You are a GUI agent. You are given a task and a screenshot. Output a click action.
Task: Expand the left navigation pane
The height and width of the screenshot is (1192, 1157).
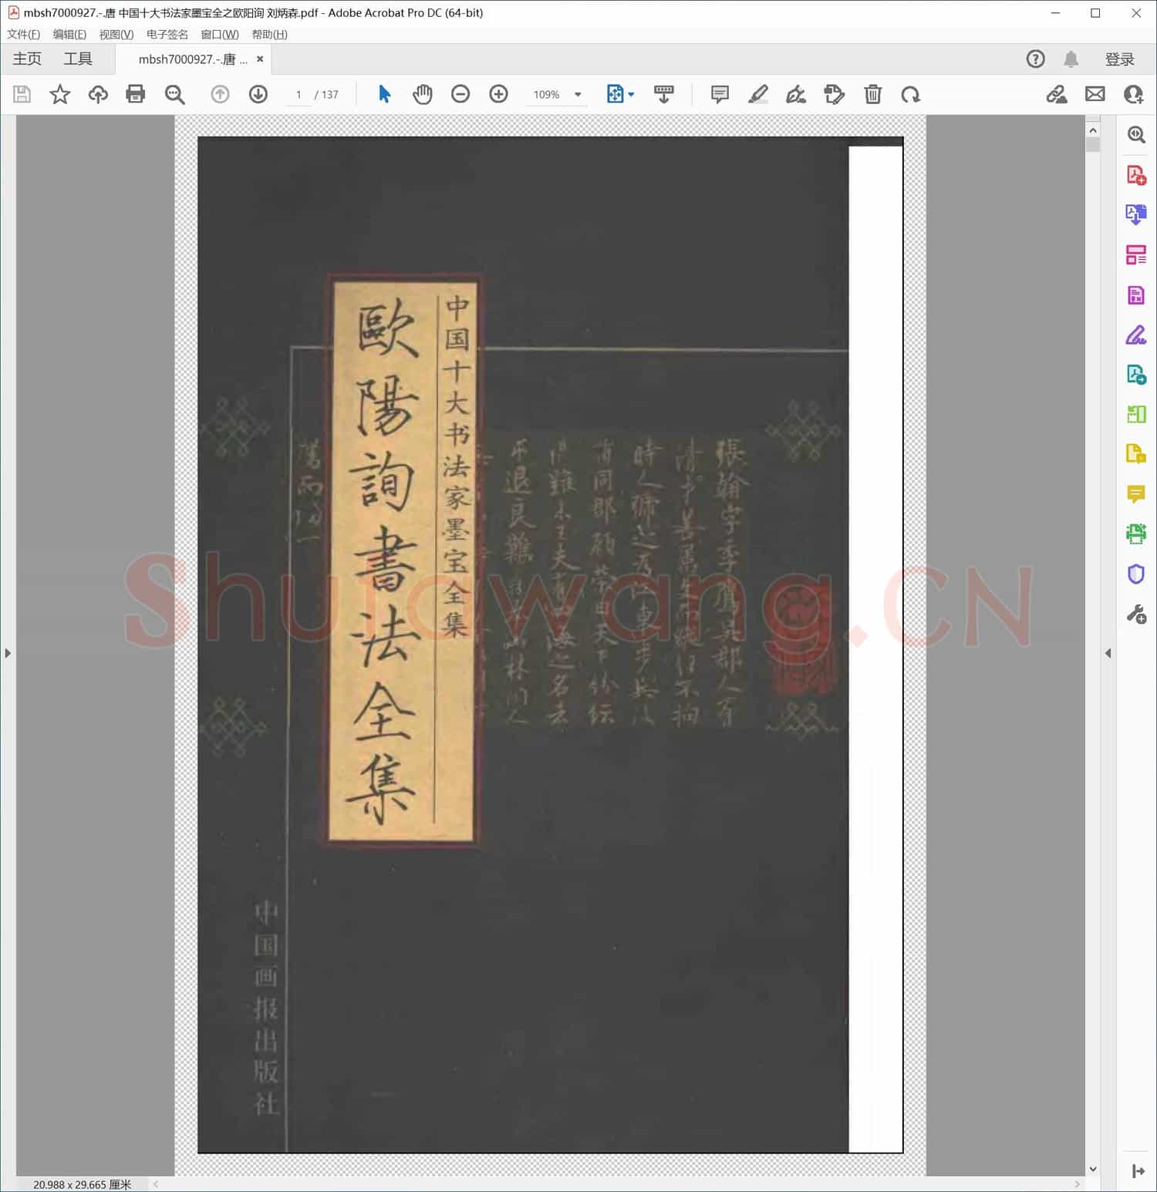8,652
